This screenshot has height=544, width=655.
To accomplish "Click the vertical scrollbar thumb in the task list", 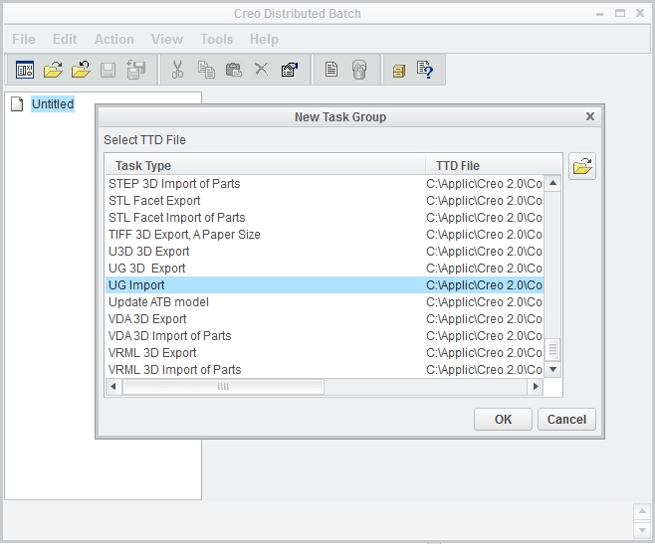I will click(552, 349).
